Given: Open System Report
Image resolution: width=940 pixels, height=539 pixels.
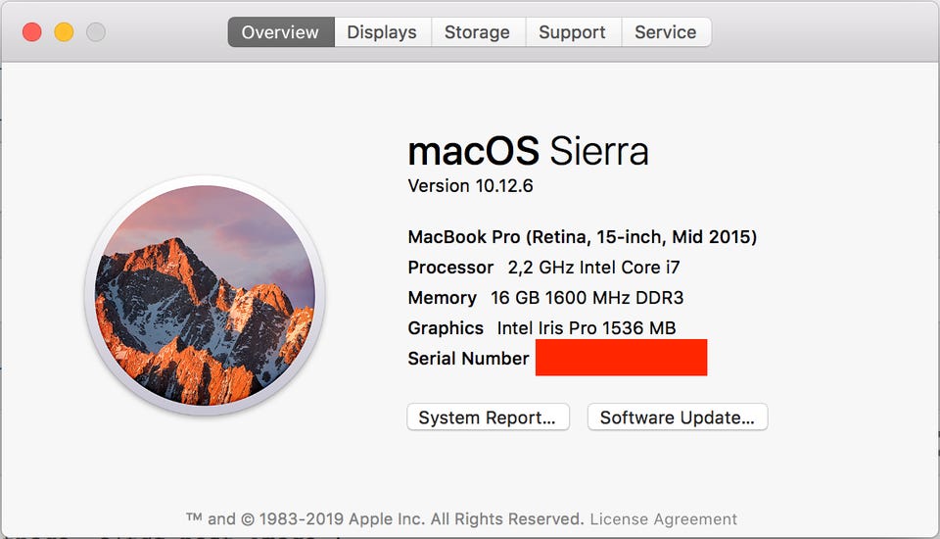Looking at the screenshot, I should 488,417.
